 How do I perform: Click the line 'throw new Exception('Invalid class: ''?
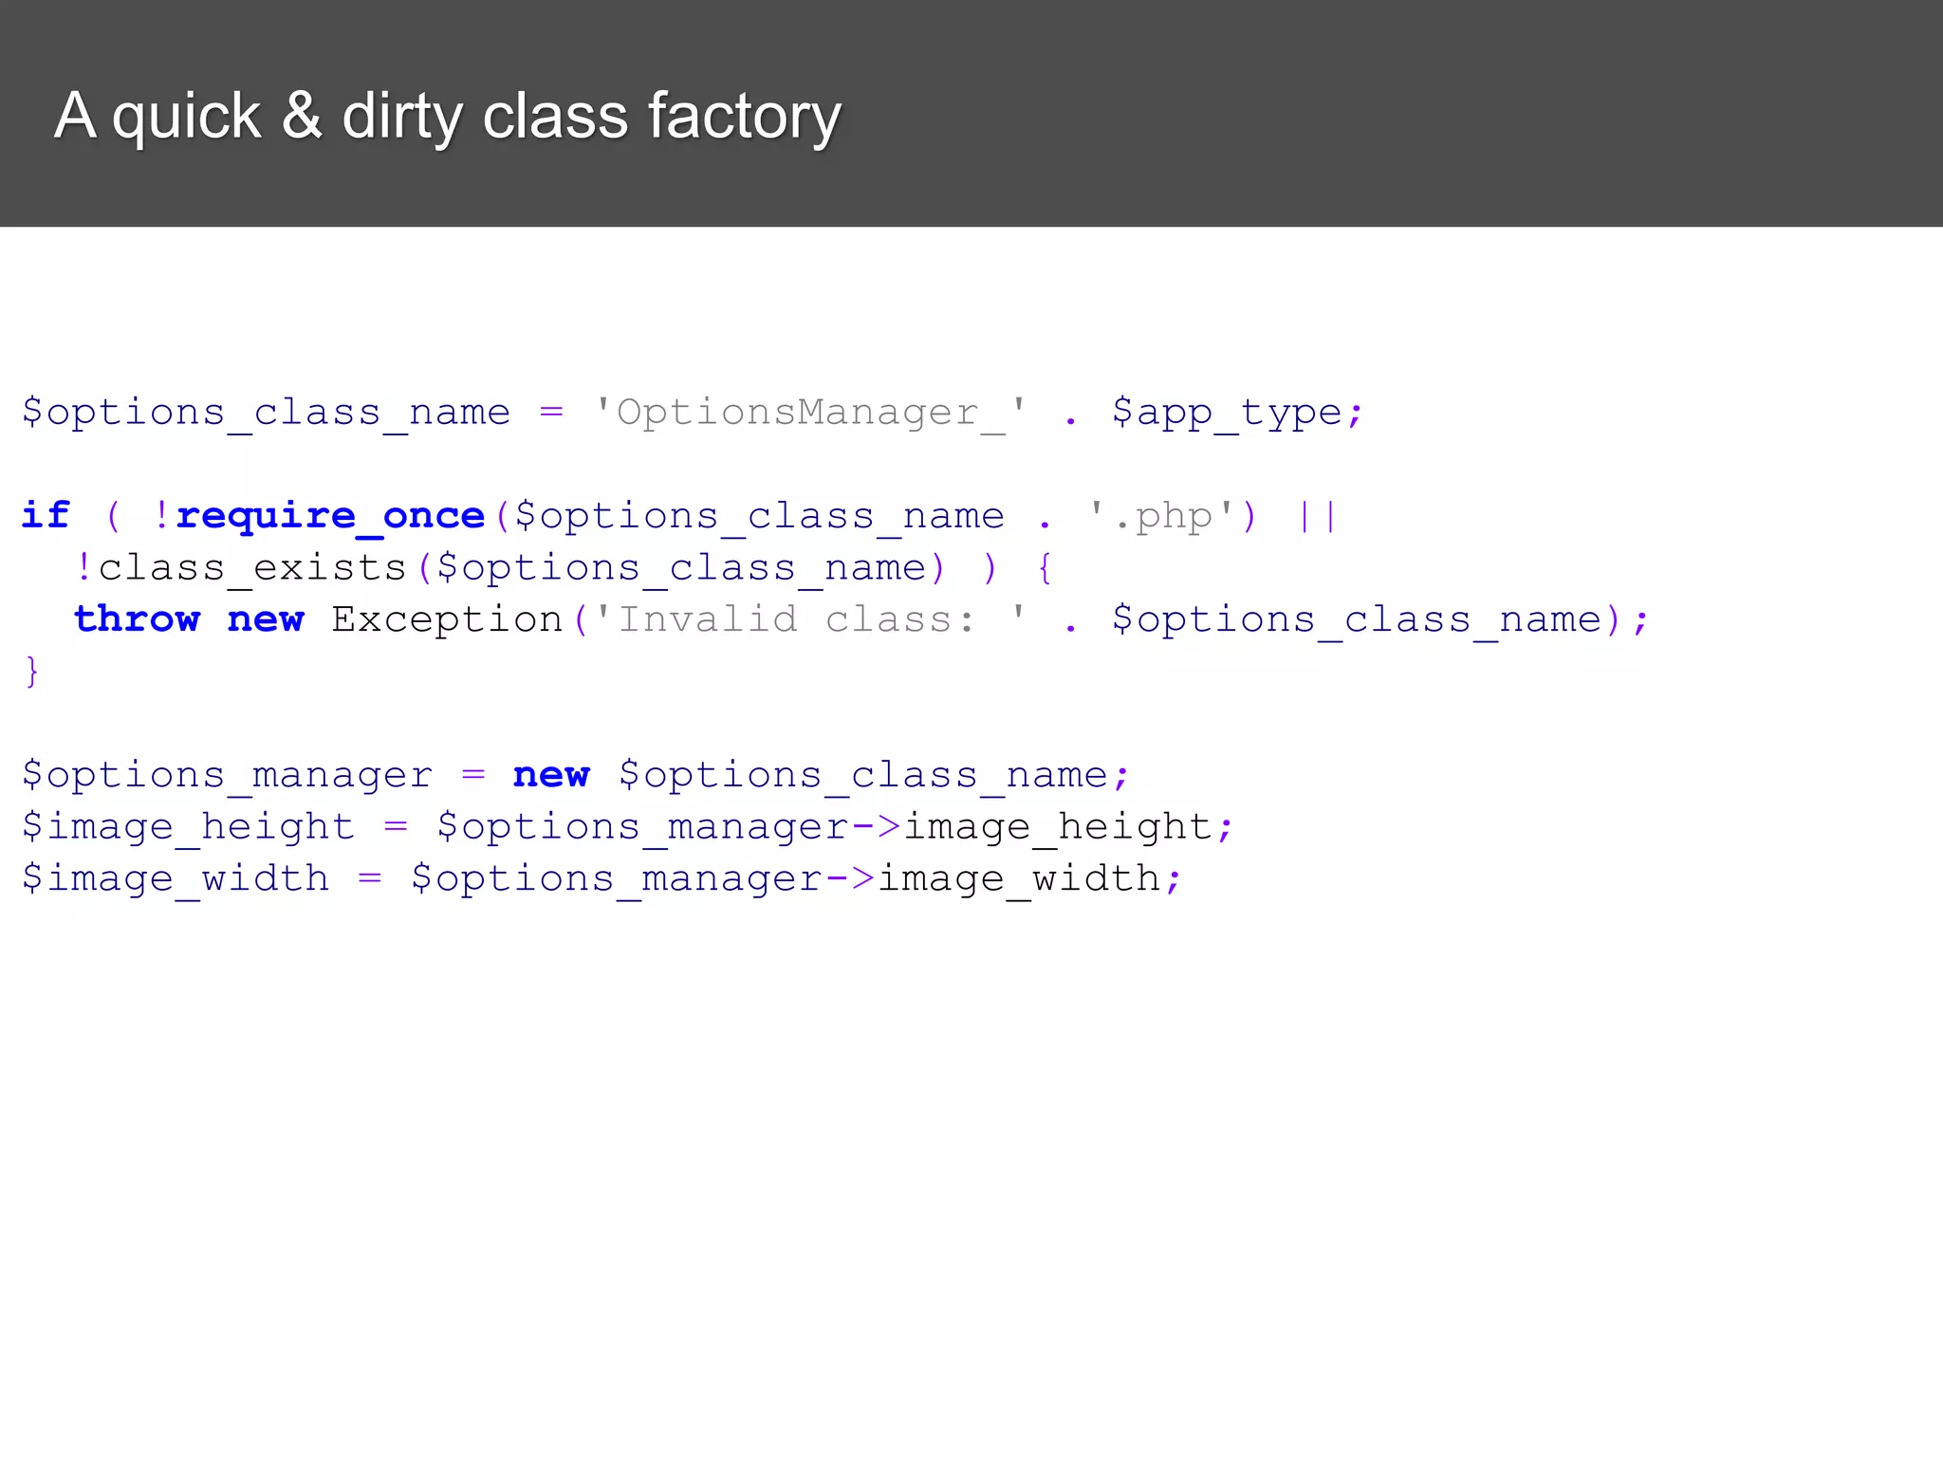862,620
